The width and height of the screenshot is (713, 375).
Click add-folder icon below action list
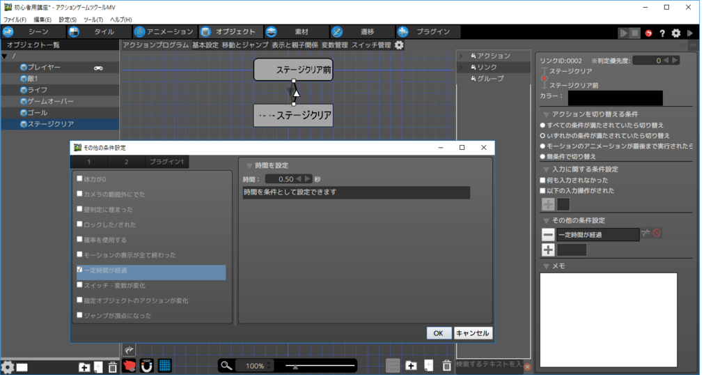411,365
